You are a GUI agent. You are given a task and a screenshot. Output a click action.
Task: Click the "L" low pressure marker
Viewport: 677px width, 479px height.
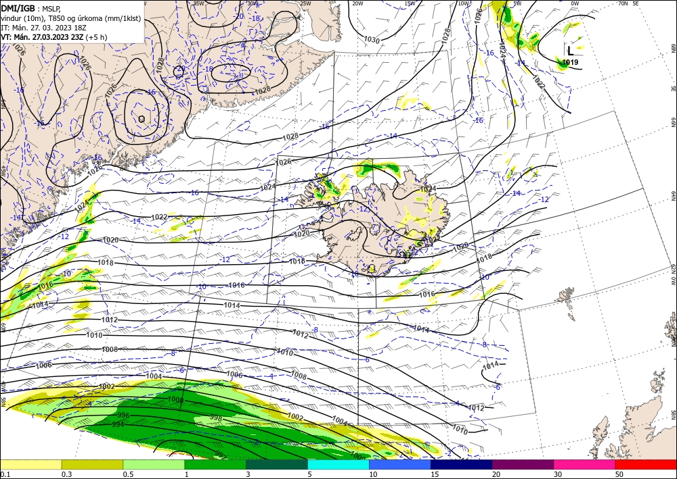(570, 51)
